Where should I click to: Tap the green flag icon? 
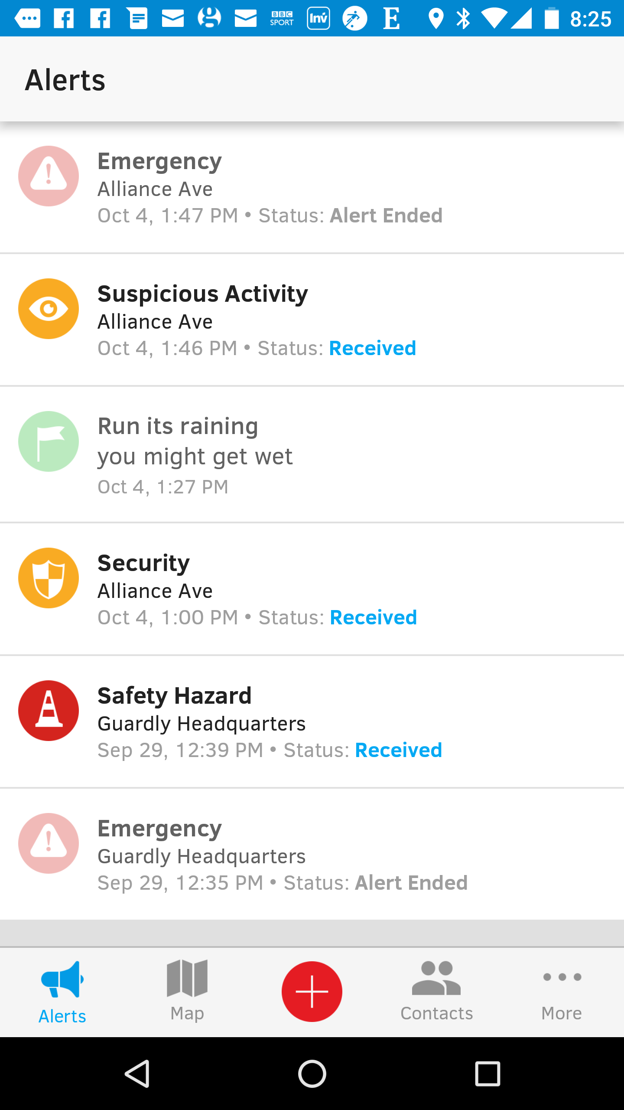point(49,441)
